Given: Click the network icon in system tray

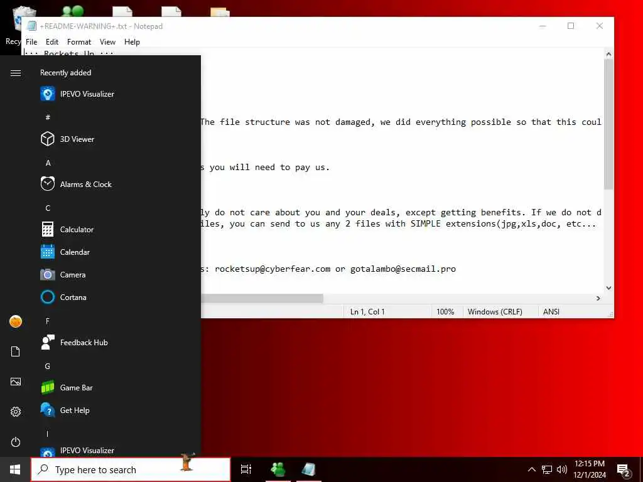Looking at the screenshot, I should coord(547,469).
